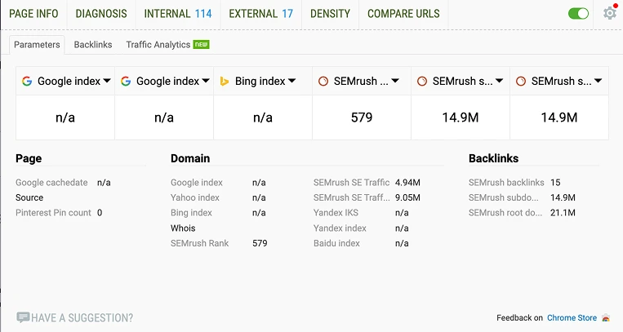623x332 pixels.
Task: Expand the SEMrush 579 column dropdown arrow
Action: [x=396, y=82]
